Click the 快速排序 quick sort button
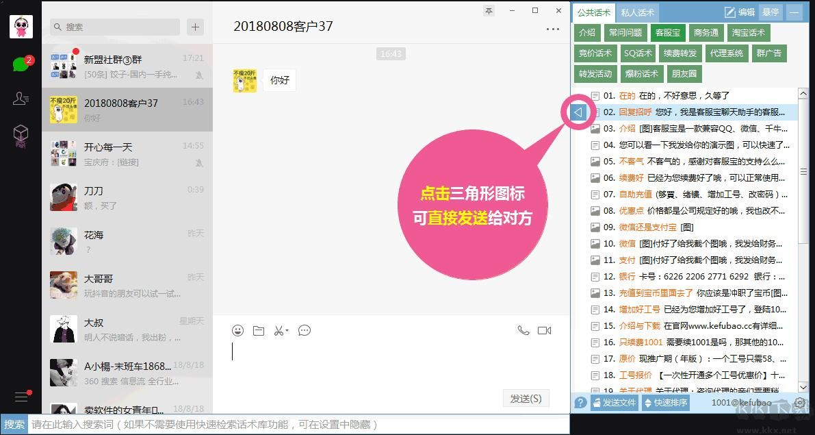 coord(666,403)
